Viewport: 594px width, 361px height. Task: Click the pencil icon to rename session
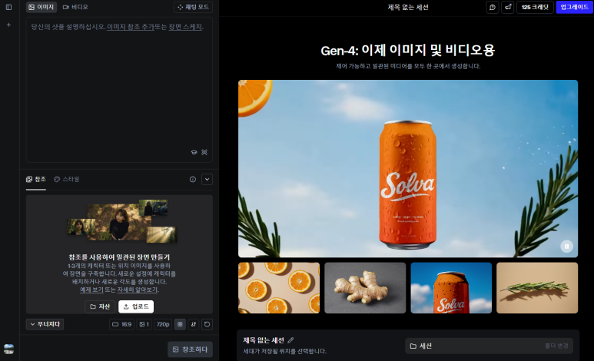click(x=290, y=340)
